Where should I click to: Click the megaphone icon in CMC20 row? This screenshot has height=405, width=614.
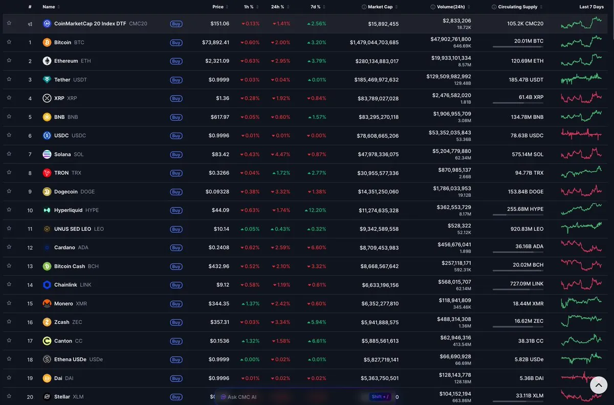30,24
